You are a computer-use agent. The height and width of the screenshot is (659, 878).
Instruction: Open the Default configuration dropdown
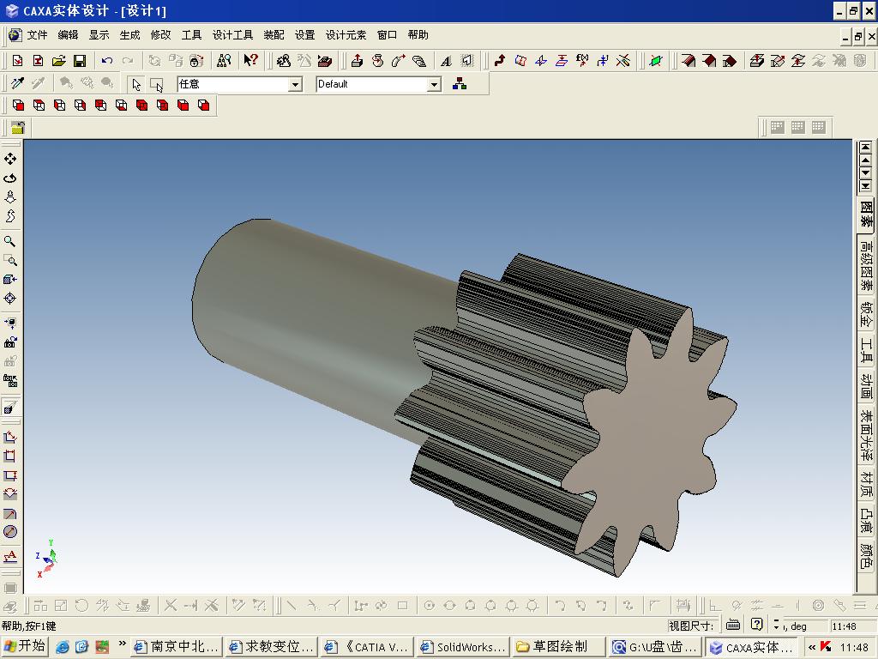point(434,85)
